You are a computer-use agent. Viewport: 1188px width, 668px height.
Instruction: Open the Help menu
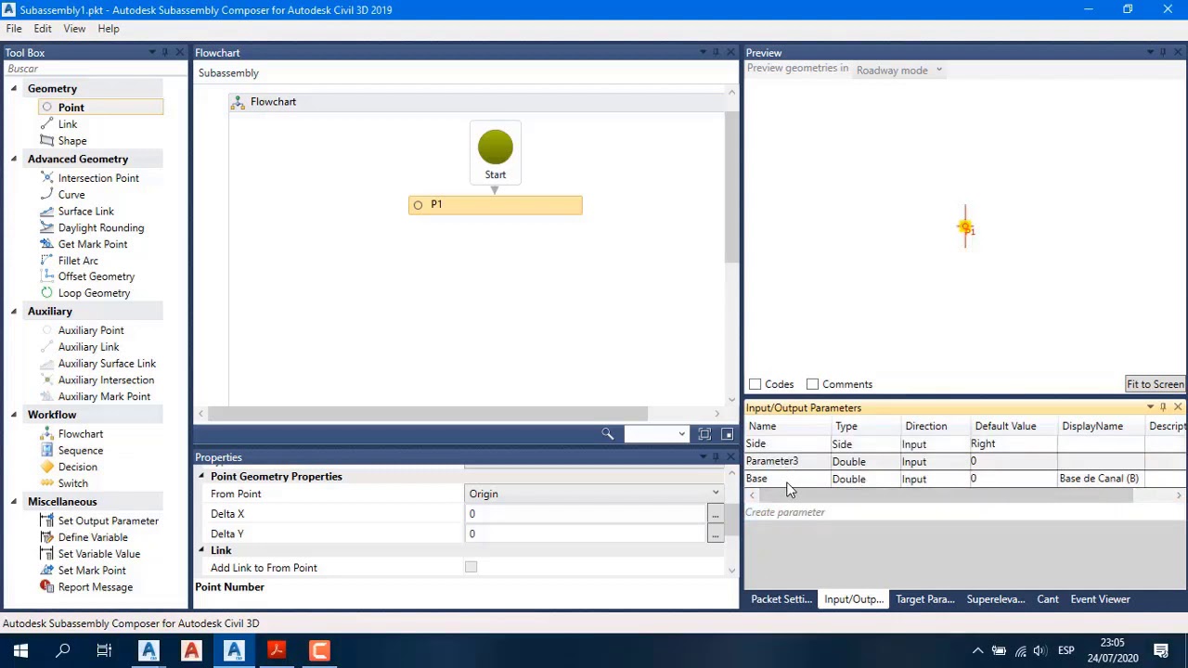coord(109,29)
